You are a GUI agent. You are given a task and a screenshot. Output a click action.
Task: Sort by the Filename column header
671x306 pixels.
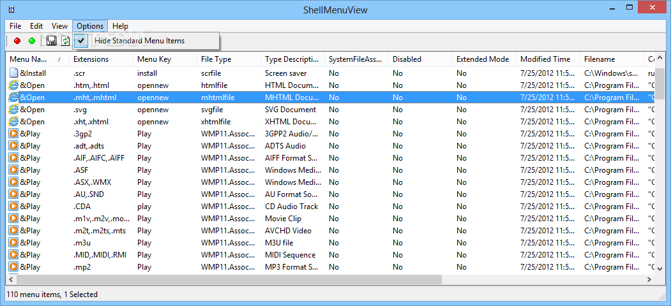(x=612, y=59)
